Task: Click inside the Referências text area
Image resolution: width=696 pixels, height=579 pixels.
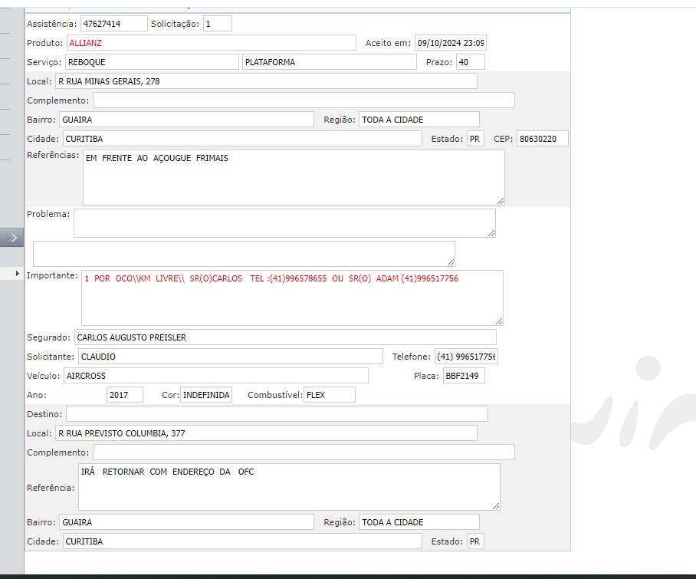Action: (294, 178)
